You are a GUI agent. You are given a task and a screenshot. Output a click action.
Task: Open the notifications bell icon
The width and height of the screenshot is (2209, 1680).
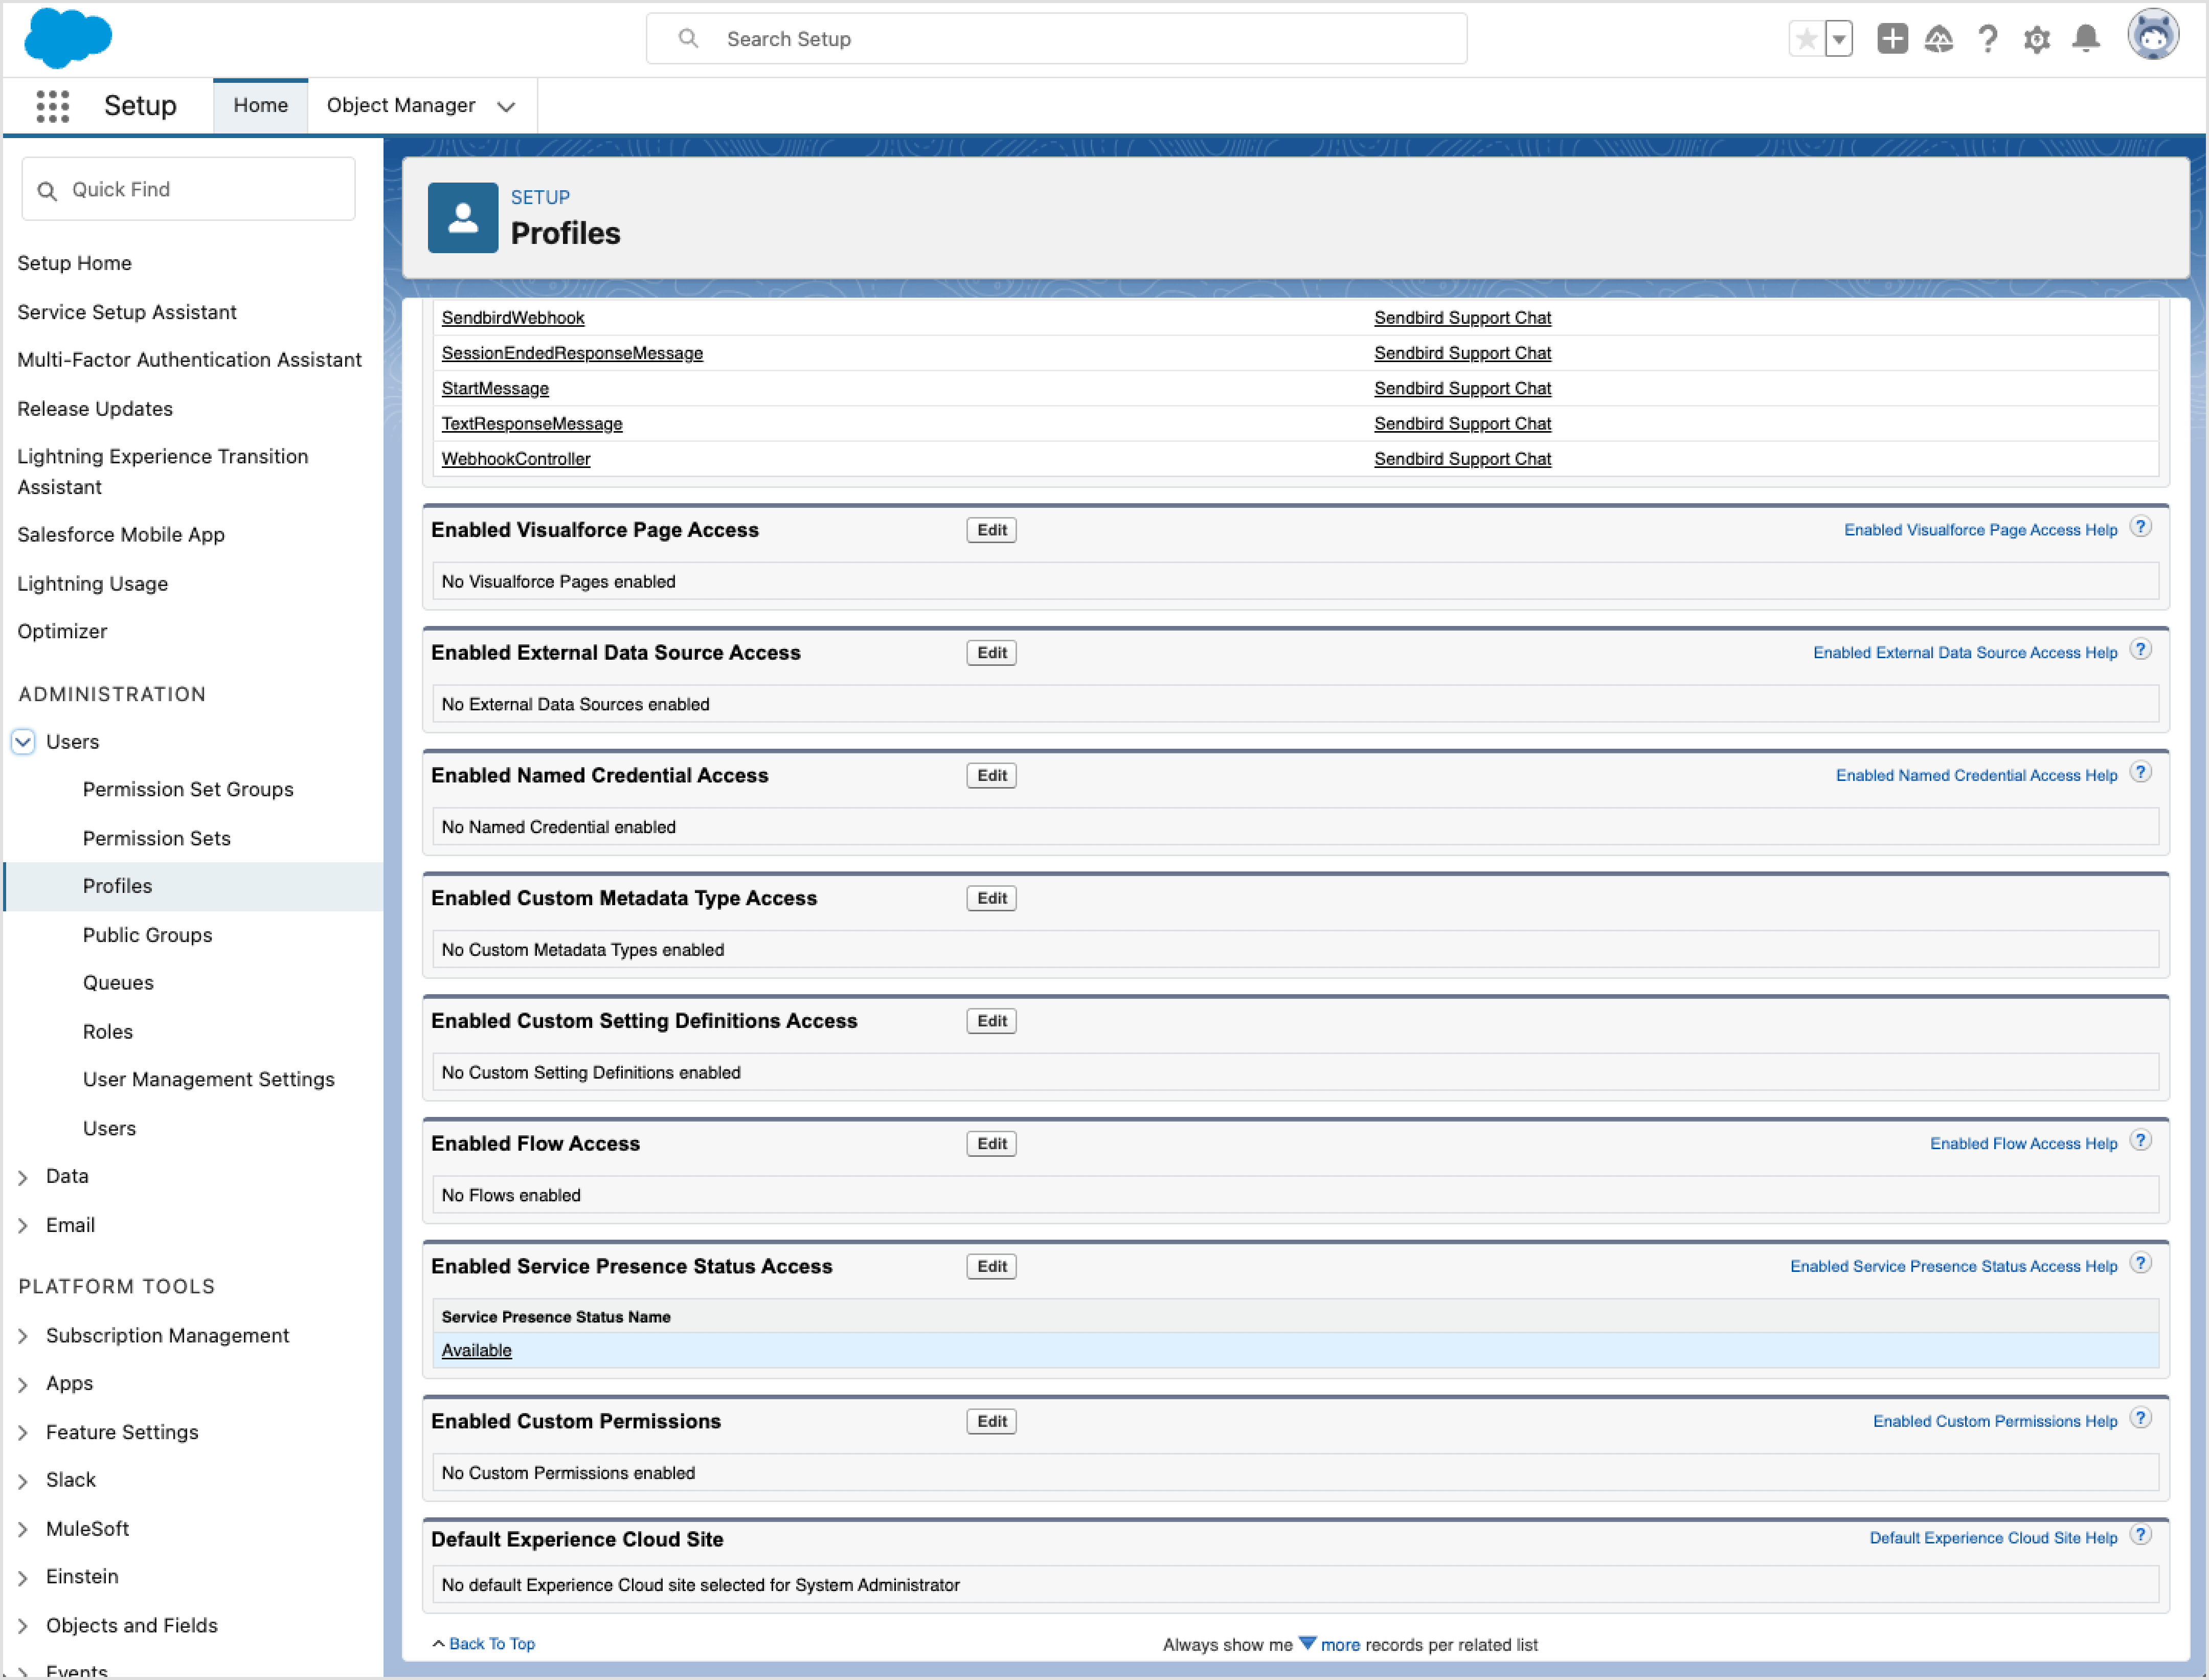[x=2085, y=39]
